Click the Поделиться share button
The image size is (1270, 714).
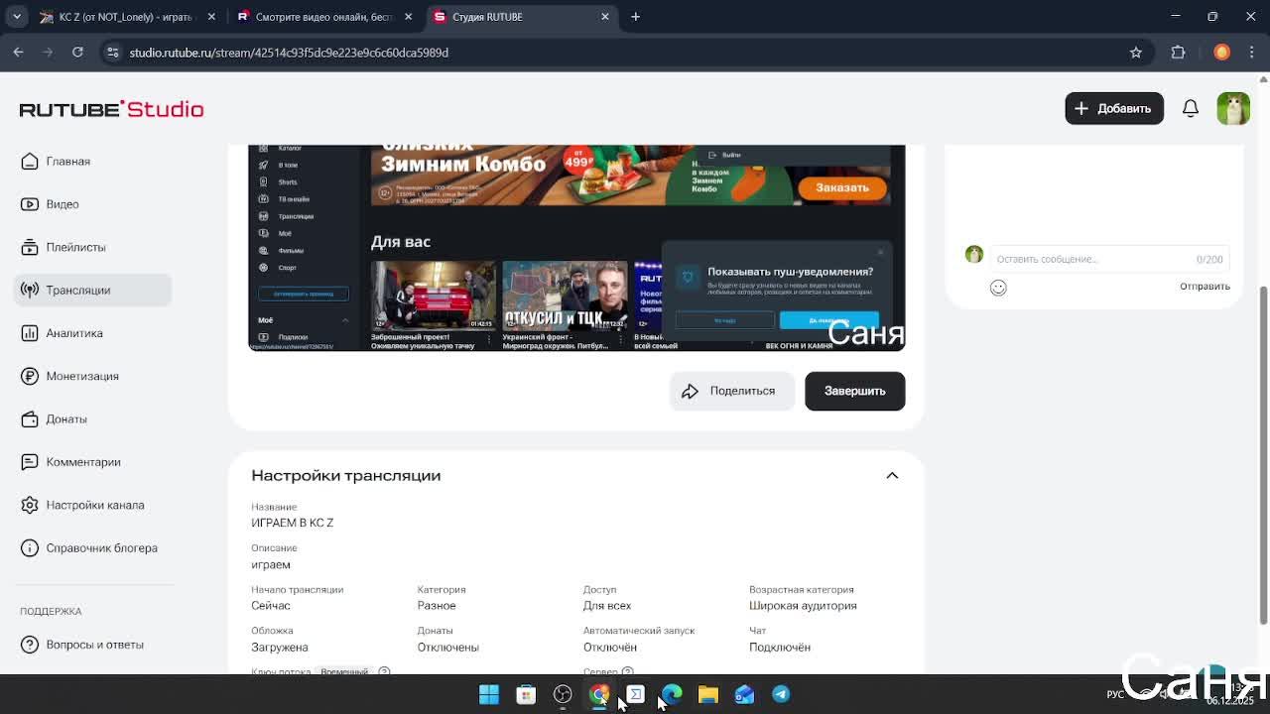coord(731,391)
